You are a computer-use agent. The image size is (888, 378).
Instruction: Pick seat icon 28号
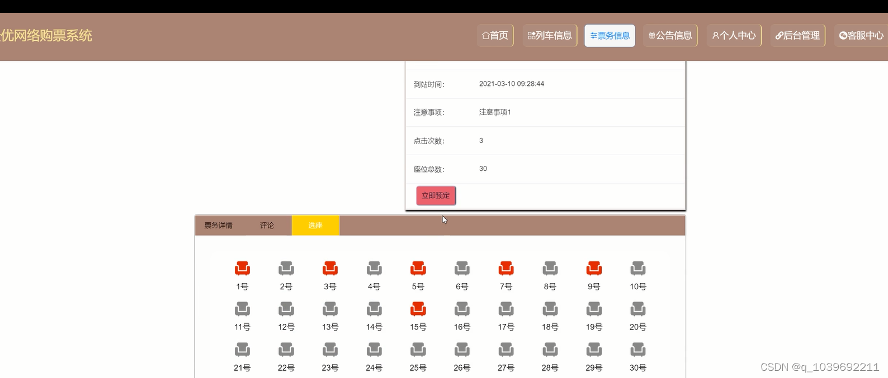pyautogui.click(x=550, y=350)
